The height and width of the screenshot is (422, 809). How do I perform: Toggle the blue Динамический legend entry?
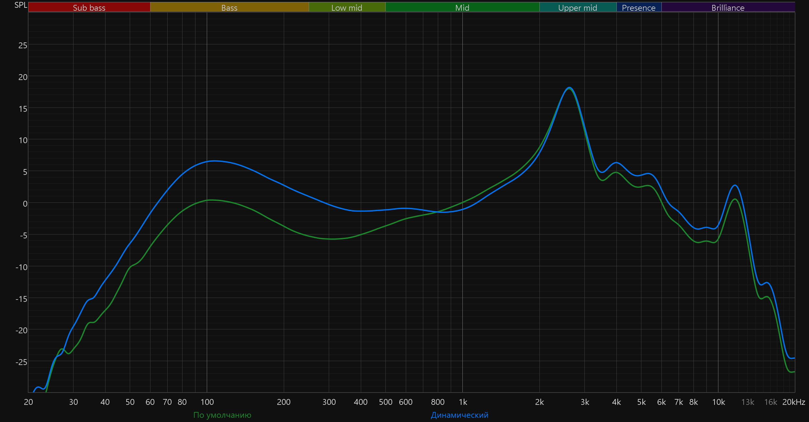click(459, 415)
